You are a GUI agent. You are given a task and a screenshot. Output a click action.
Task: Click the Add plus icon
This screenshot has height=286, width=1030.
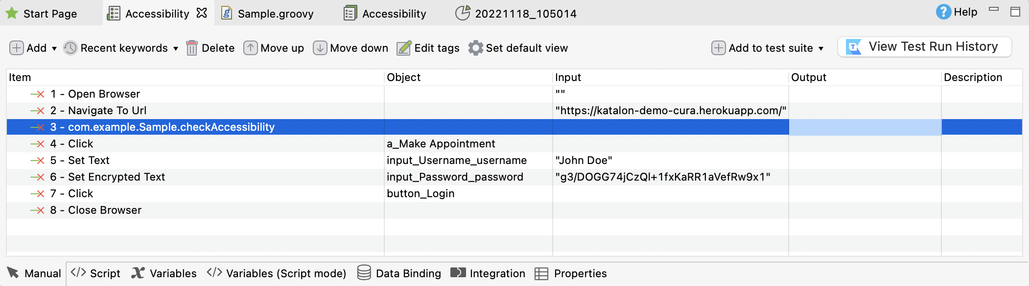pos(16,48)
